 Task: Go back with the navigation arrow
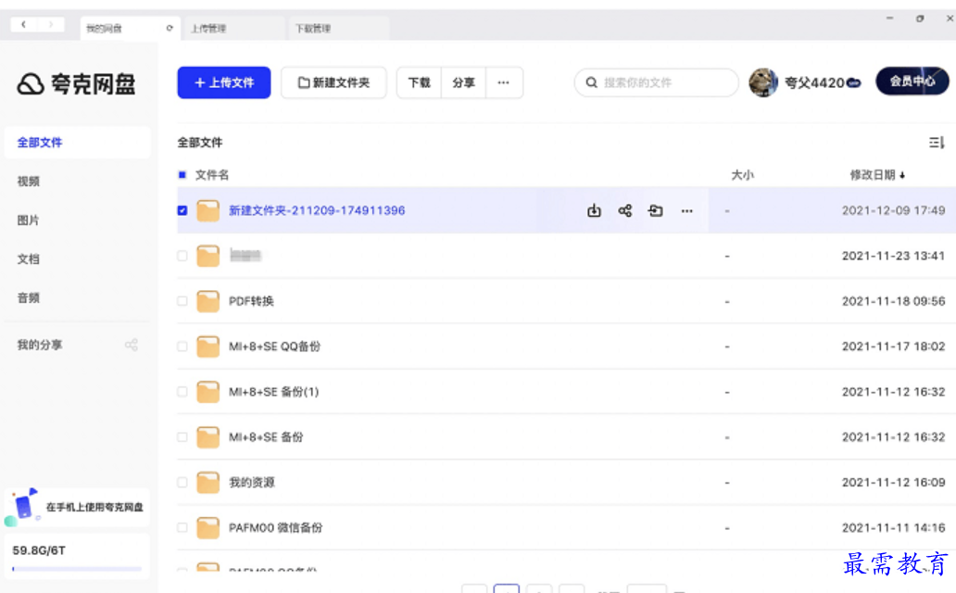click(24, 24)
